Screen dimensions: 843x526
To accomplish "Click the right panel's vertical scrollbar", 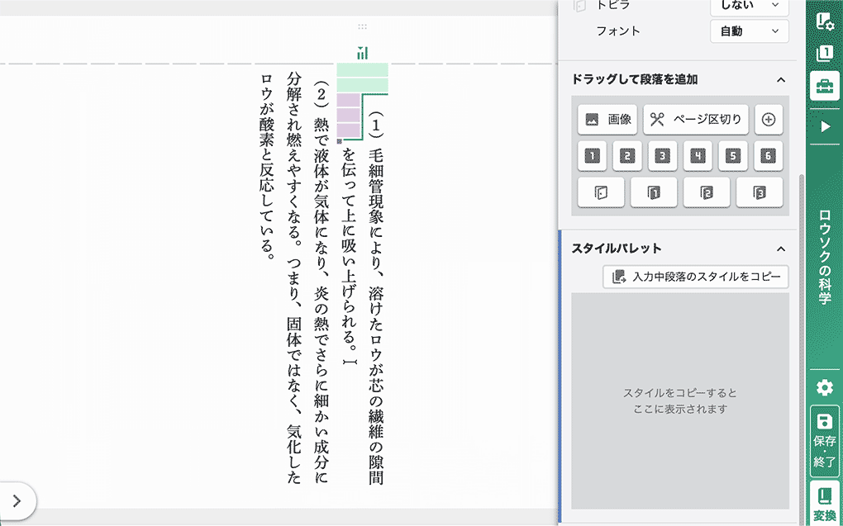I will pyautogui.click(x=803, y=349).
